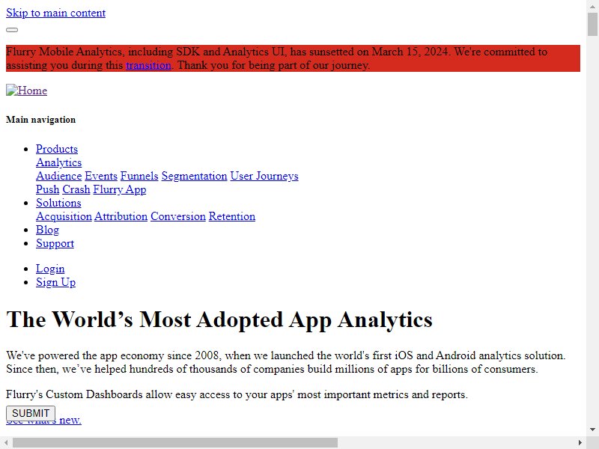Open the transition link in the red banner

(x=148, y=65)
